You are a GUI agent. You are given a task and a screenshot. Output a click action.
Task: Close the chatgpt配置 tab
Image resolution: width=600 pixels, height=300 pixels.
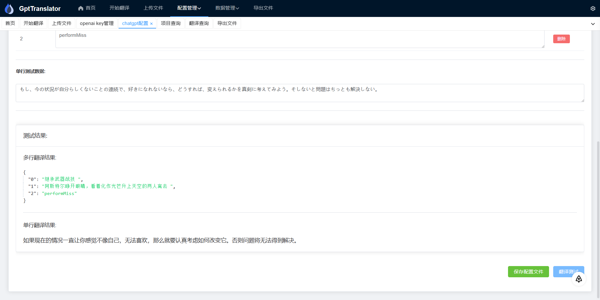[151, 24]
